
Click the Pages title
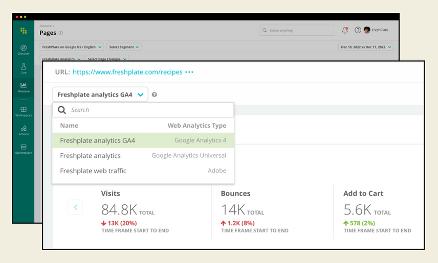click(48, 33)
